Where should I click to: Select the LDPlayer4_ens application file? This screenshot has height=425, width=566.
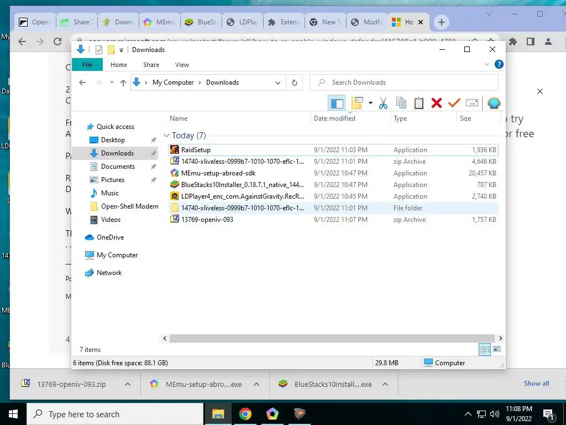pos(333,196)
